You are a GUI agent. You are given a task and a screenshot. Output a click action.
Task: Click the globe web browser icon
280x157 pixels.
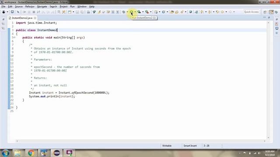pyautogui.click(x=191, y=12)
